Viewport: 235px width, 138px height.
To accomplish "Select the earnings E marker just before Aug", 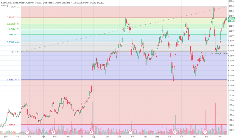I will coord(92,132).
